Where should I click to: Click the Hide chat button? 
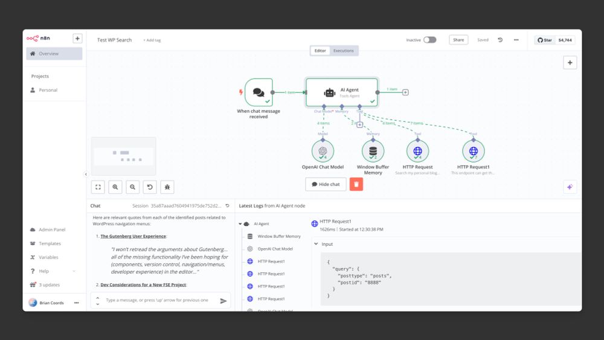pyautogui.click(x=326, y=184)
